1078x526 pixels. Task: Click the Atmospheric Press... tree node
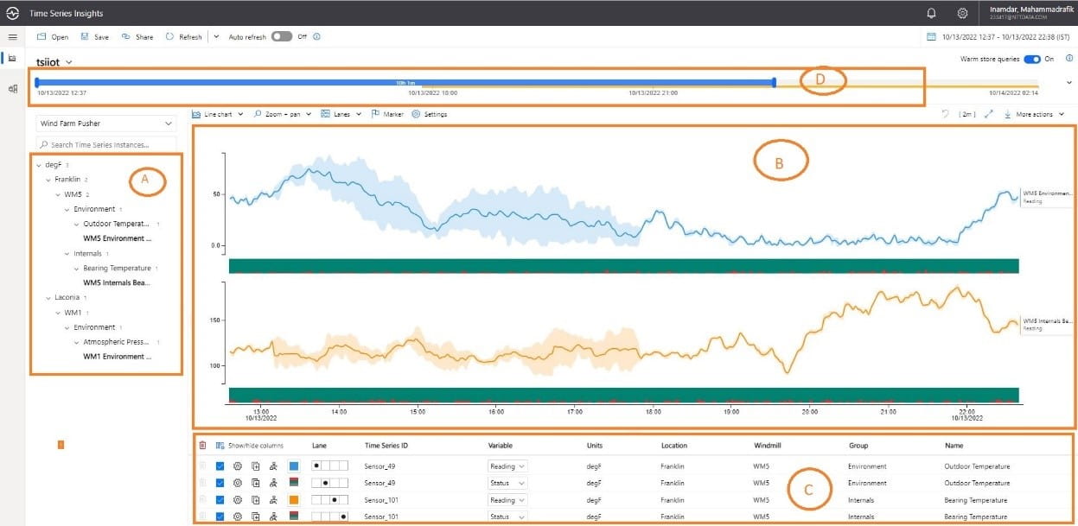(117, 341)
